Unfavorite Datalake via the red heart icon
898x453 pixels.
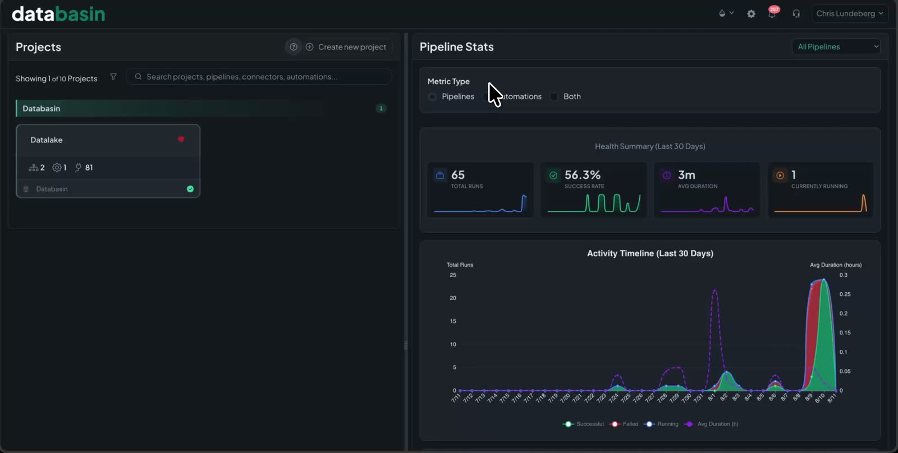point(181,140)
